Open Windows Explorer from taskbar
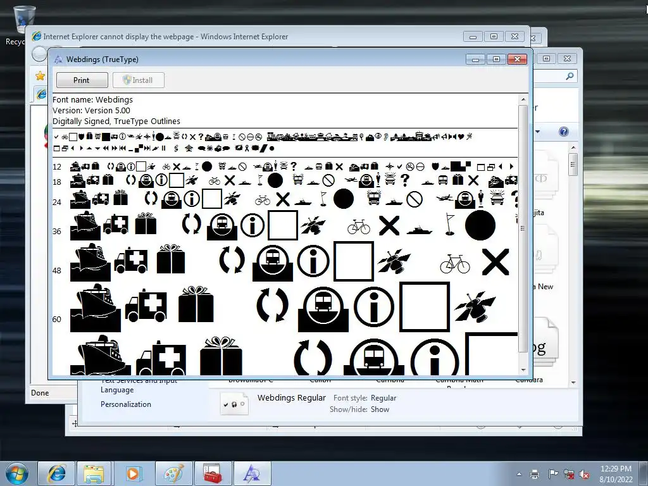This screenshot has width=648, height=486. point(94,473)
